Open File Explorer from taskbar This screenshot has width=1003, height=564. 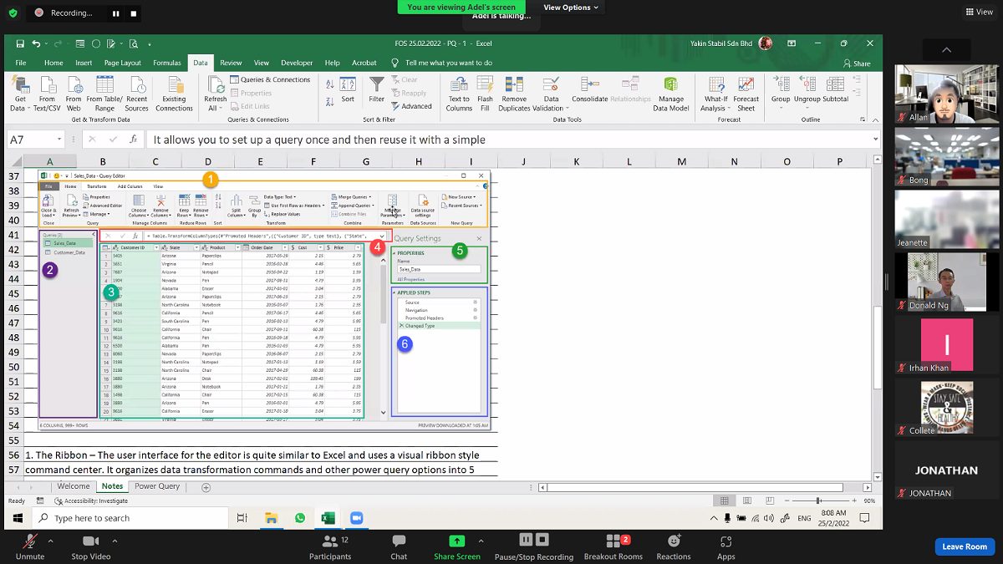271,518
